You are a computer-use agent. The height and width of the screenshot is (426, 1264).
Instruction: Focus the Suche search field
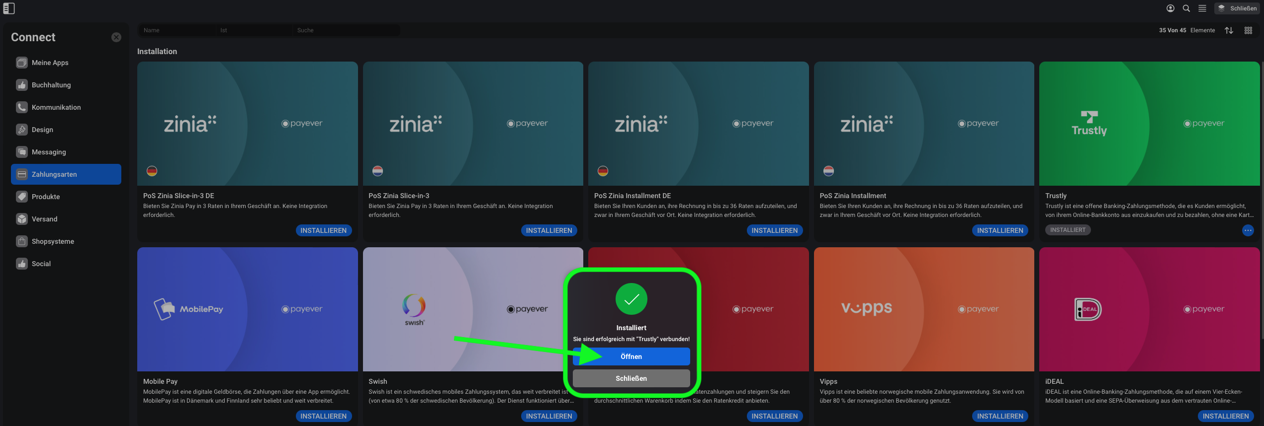[x=347, y=30]
